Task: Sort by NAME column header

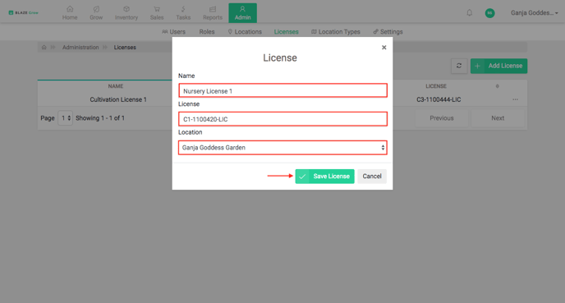Action: (x=116, y=86)
